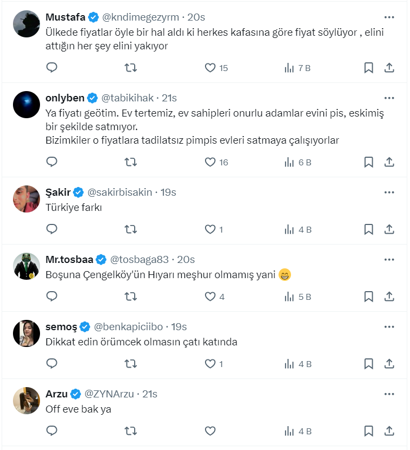Click Mustafa's profile avatar

(26, 24)
